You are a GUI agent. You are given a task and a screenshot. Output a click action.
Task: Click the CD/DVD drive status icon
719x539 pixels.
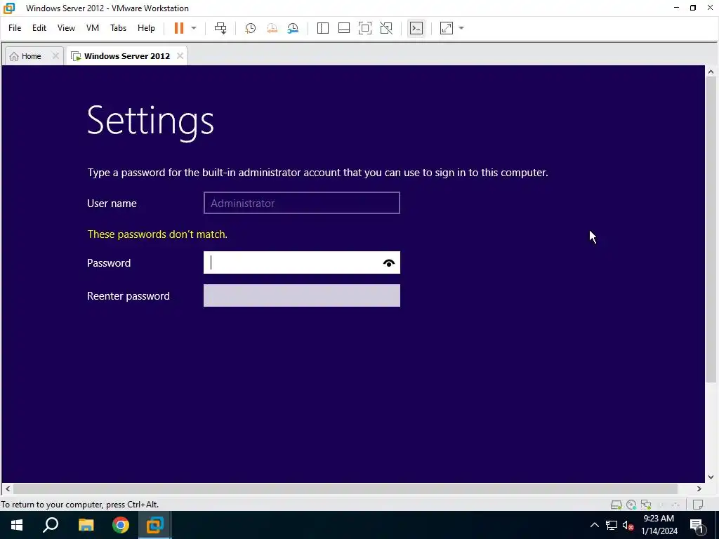pos(631,505)
